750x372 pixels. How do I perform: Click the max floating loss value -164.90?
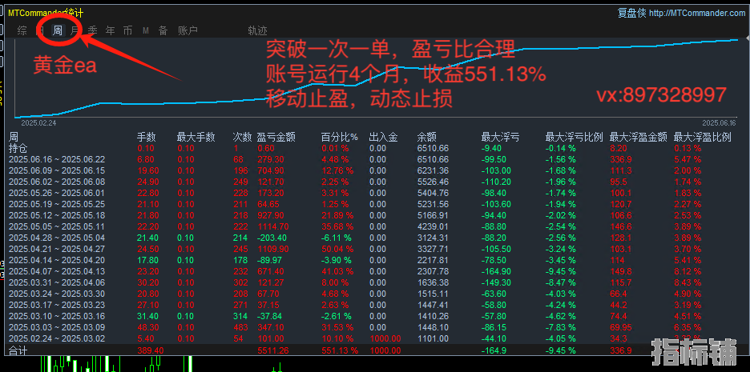pos(498,272)
